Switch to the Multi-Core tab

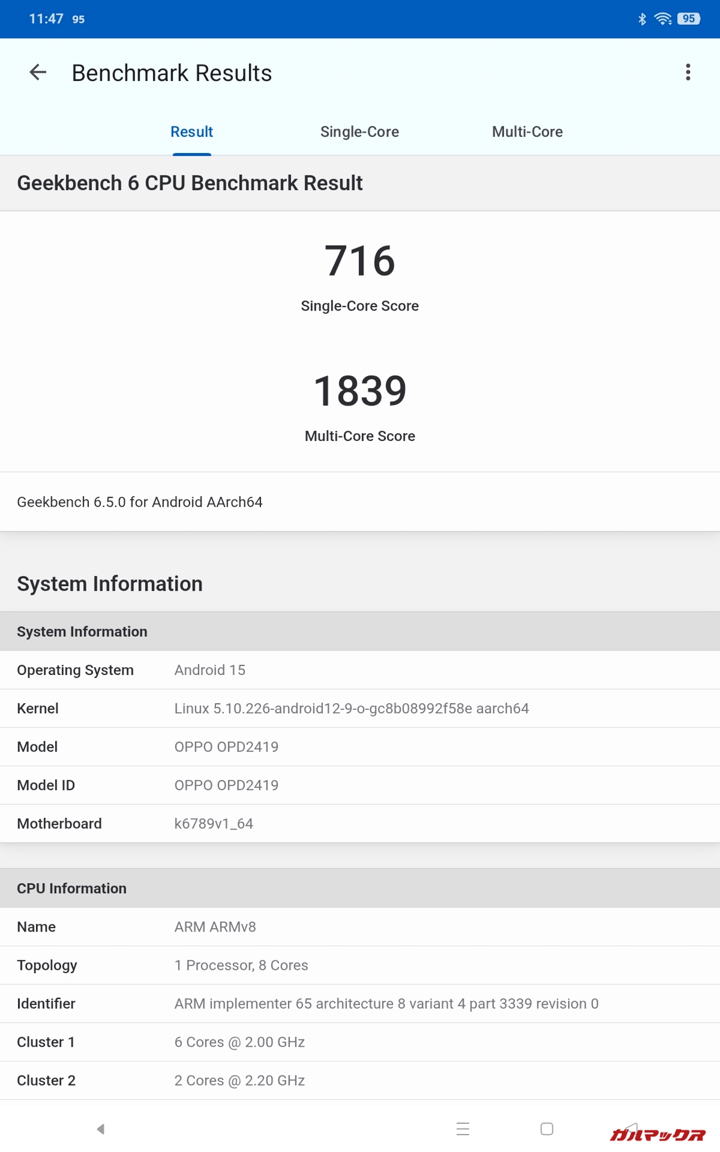527,132
